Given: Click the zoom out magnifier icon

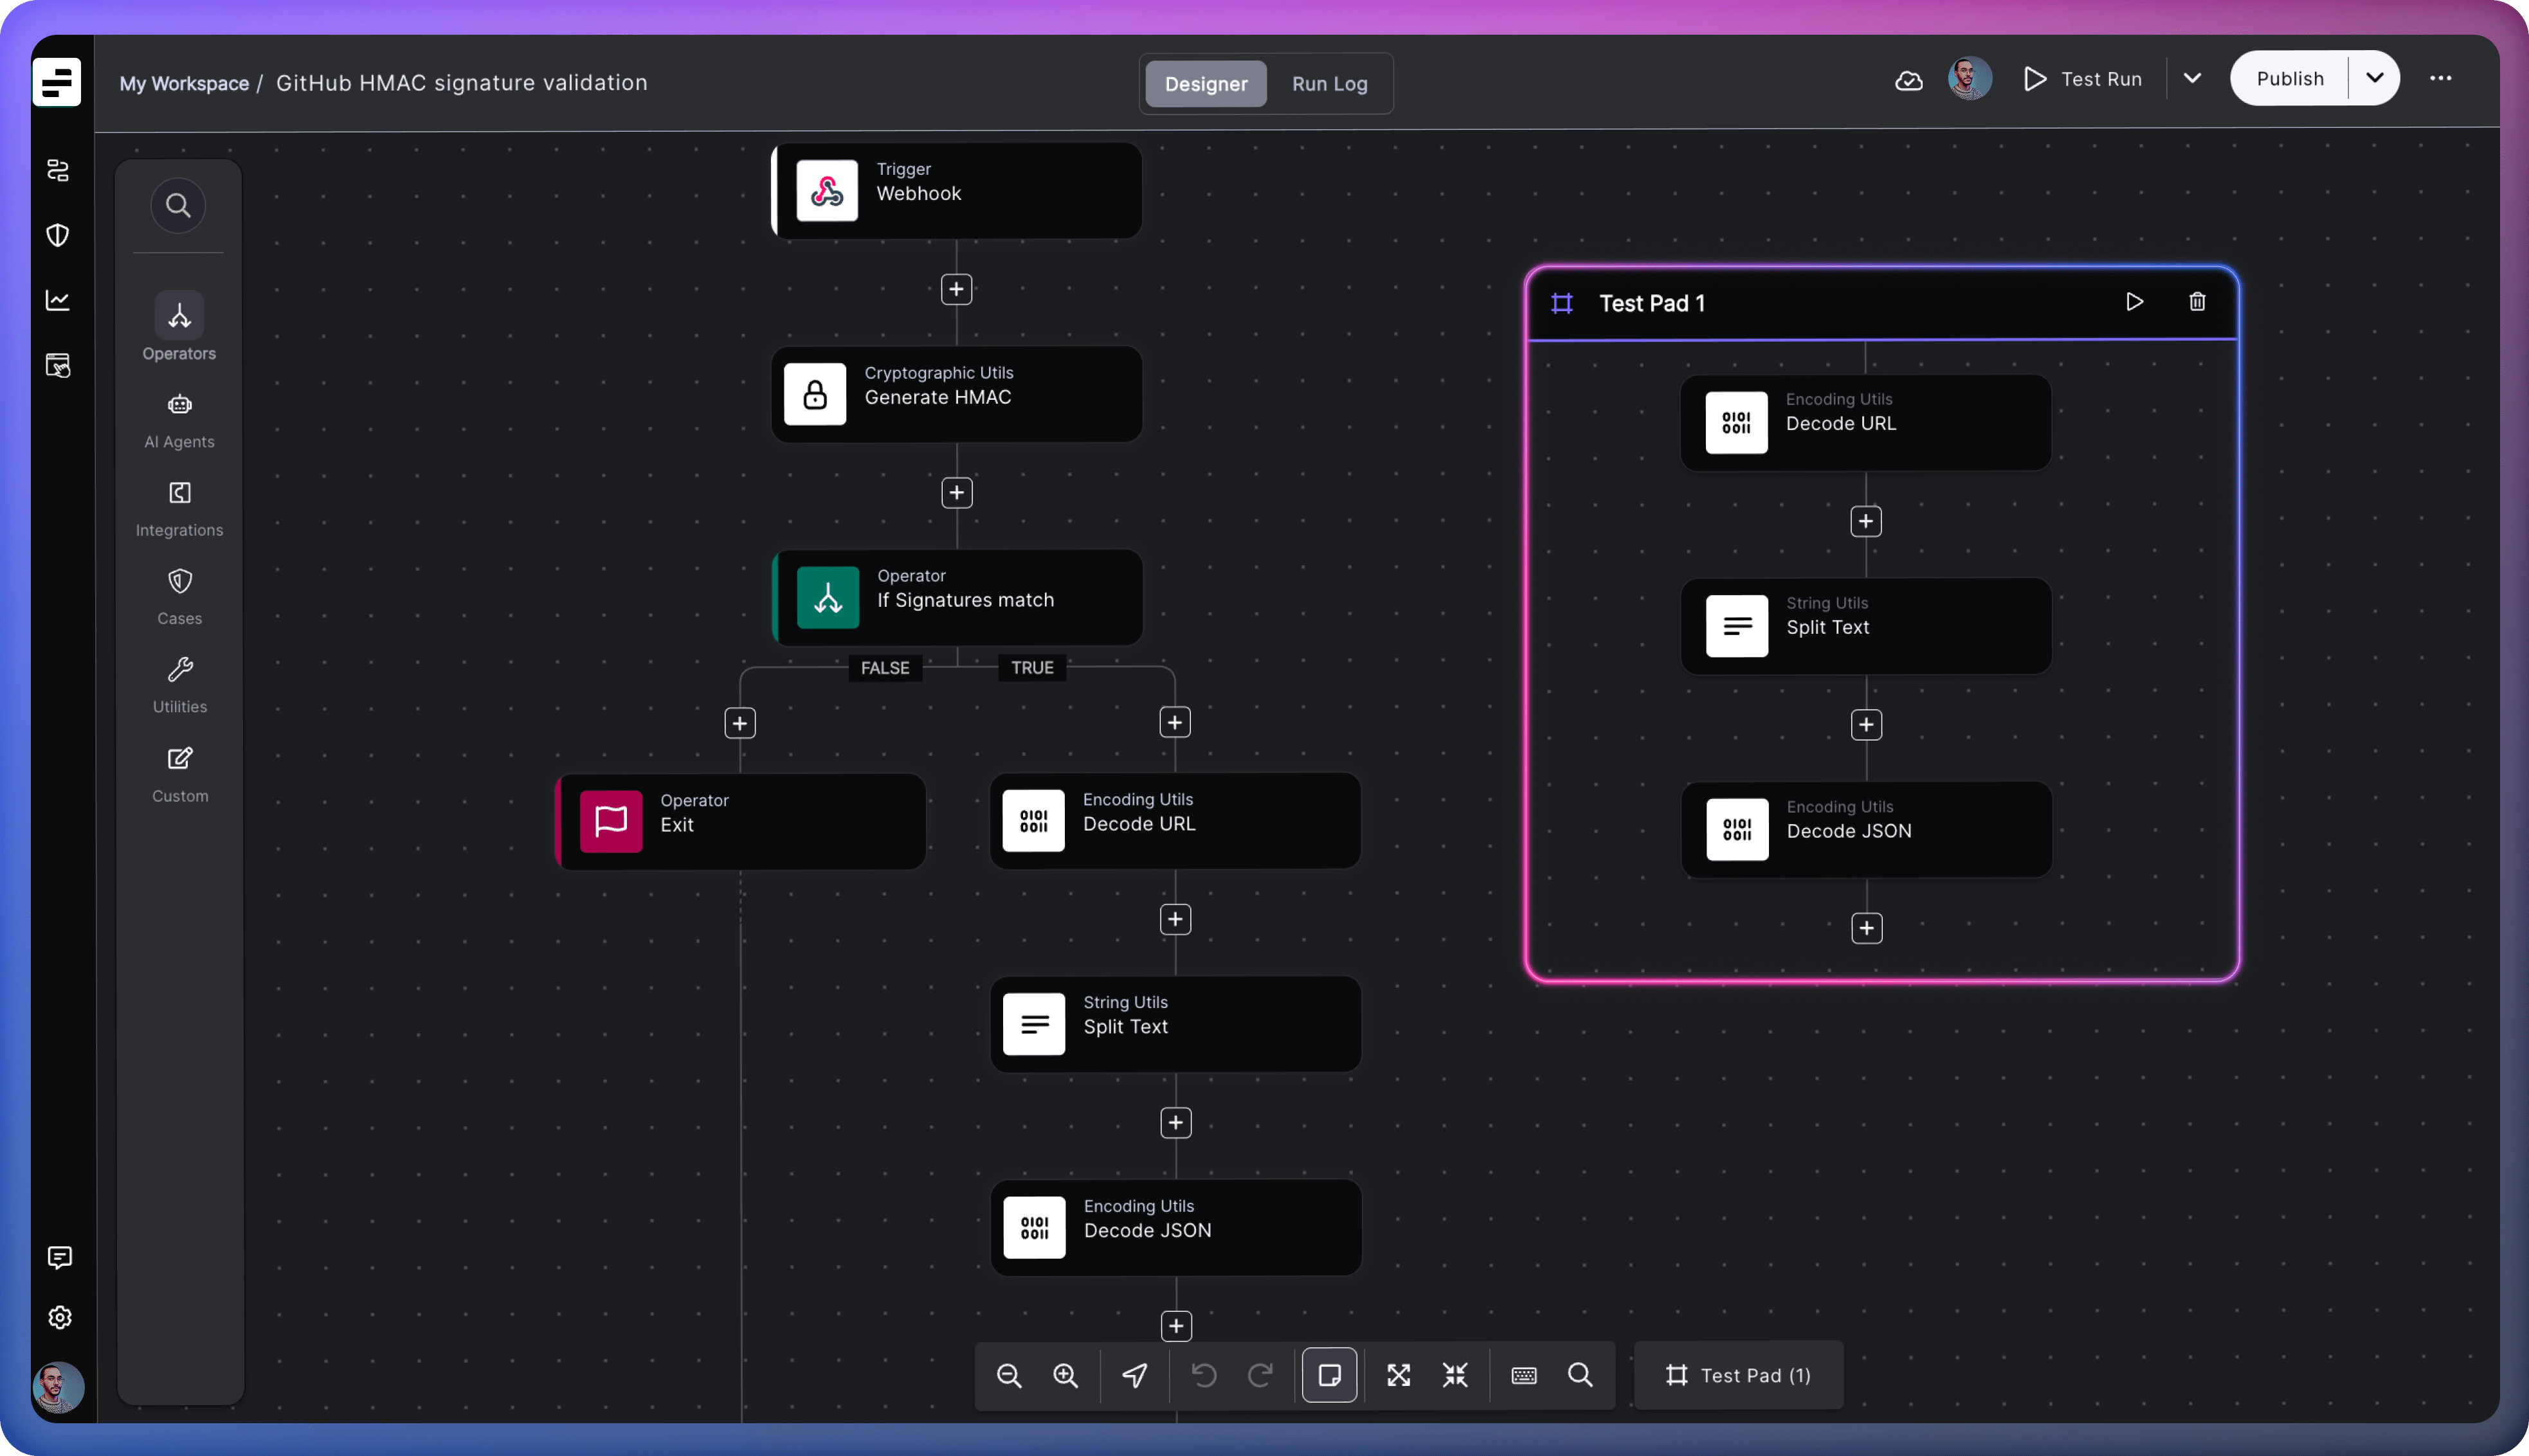Looking at the screenshot, I should (x=1009, y=1375).
